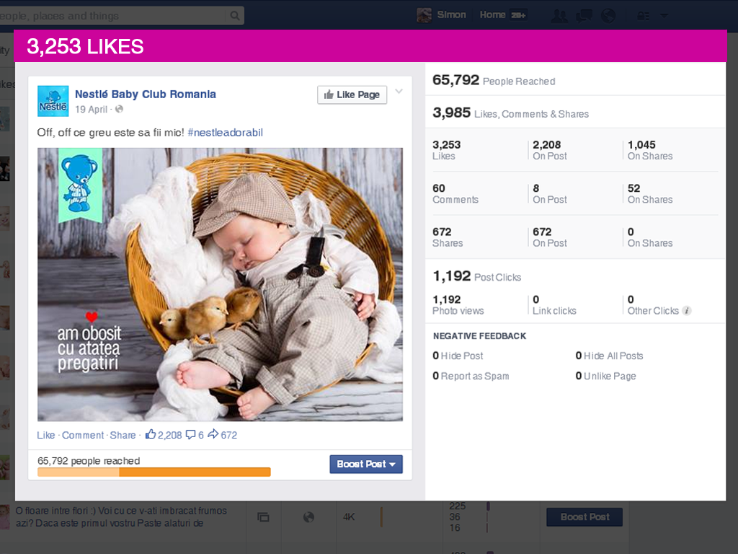This screenshot has width=738, height=554.
Task: Click the info icon beside Other Clicks
Action: point(687,311)
